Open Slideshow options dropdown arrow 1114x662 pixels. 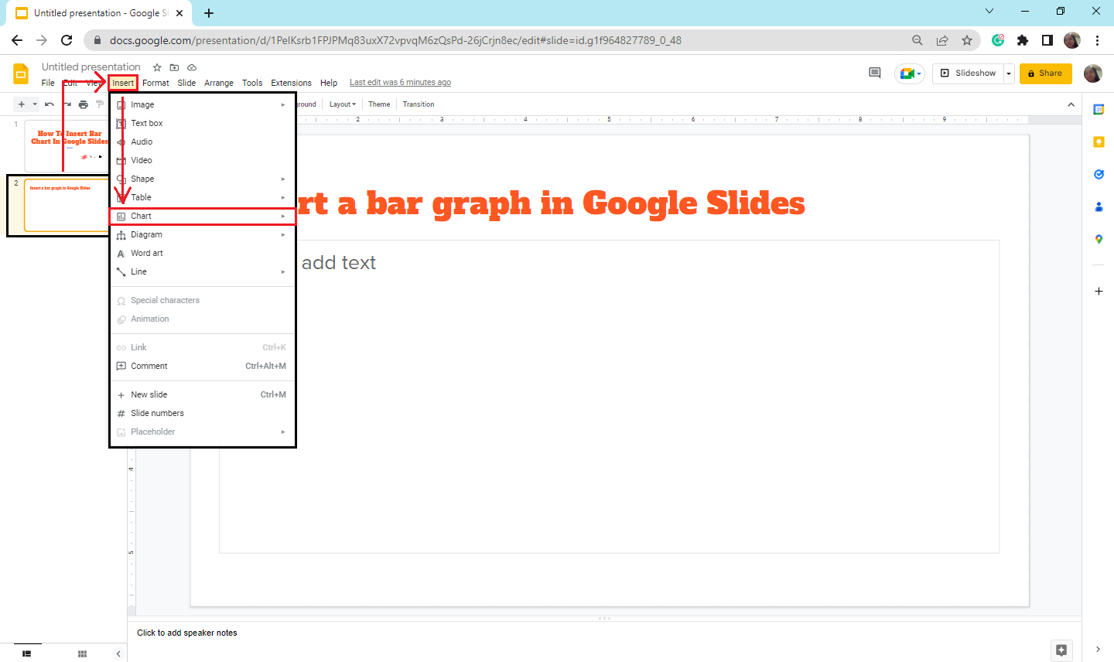[1009, 73]
